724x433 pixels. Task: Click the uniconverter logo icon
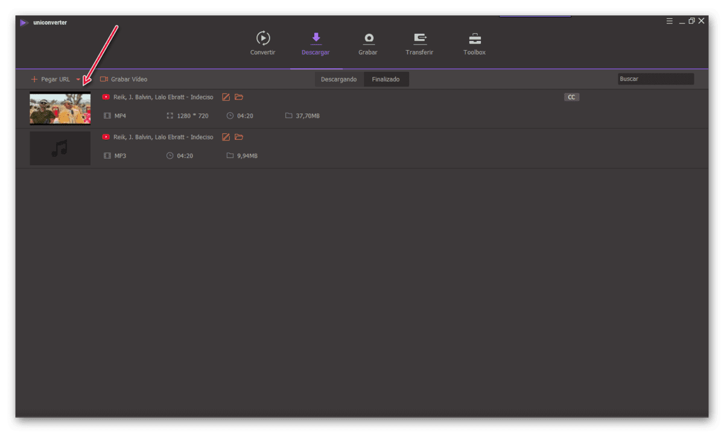tap(24, 23)
